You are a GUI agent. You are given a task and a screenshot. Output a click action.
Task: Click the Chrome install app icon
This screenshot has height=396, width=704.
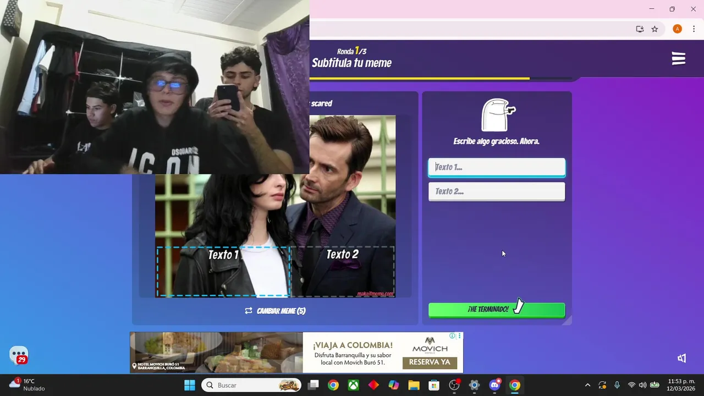[x=640, y=29]
